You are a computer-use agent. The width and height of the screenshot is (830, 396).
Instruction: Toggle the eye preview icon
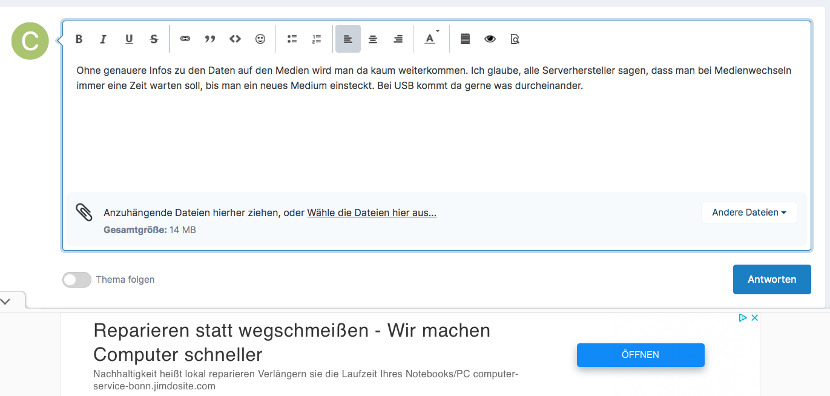click(x=490, y=39)
